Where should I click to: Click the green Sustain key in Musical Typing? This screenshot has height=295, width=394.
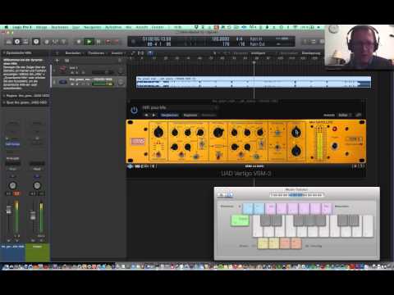click(240, 220)
